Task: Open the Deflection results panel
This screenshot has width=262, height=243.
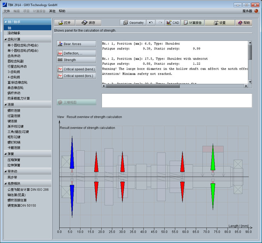Action: [76, 53]
